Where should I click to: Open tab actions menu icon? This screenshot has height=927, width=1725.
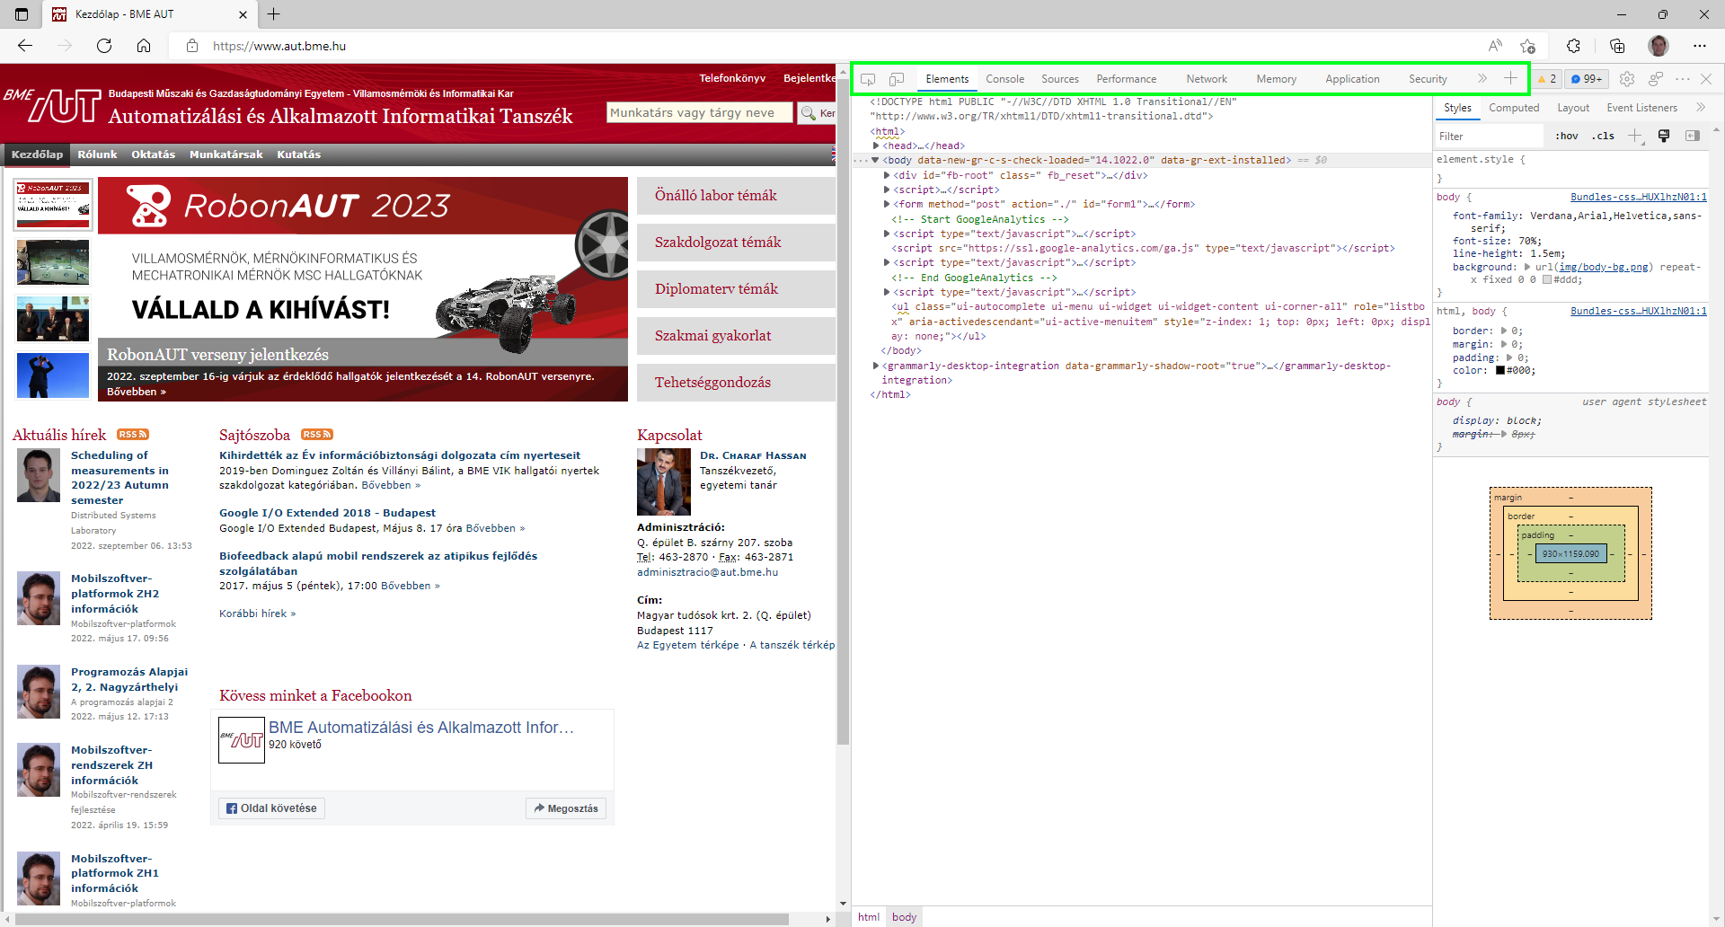click(x=22, y=14)
